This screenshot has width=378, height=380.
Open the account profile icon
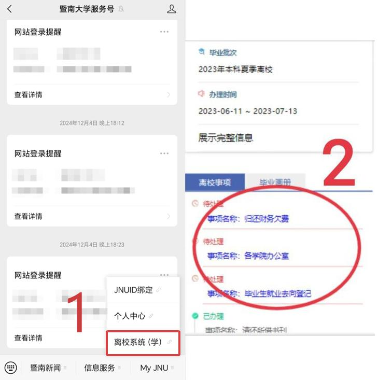[172, 9]
